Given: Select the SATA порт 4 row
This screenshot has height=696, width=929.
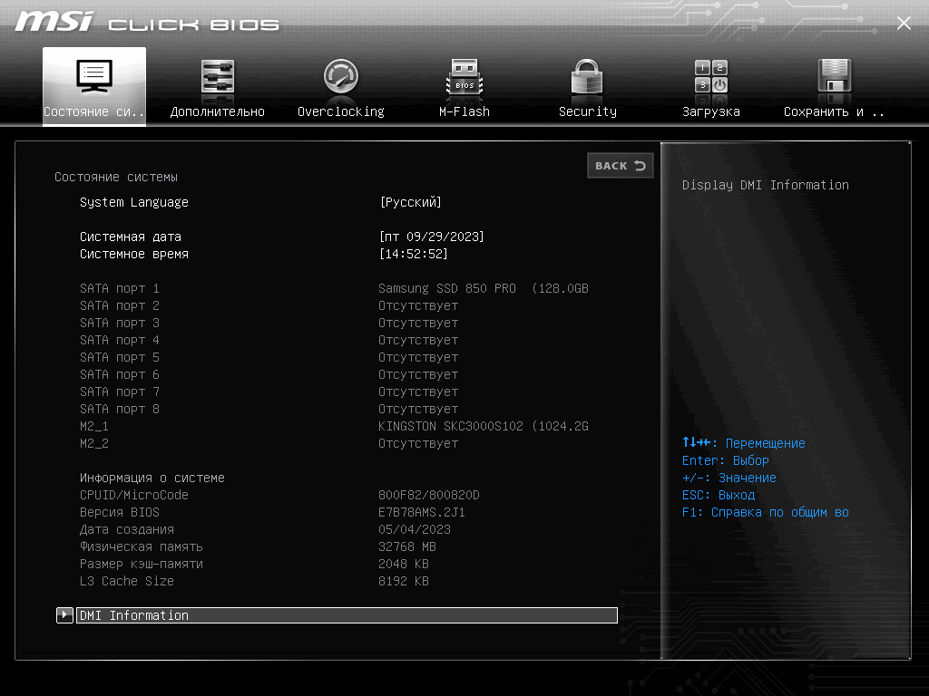Looking at the screenshot, I should 120,340.
